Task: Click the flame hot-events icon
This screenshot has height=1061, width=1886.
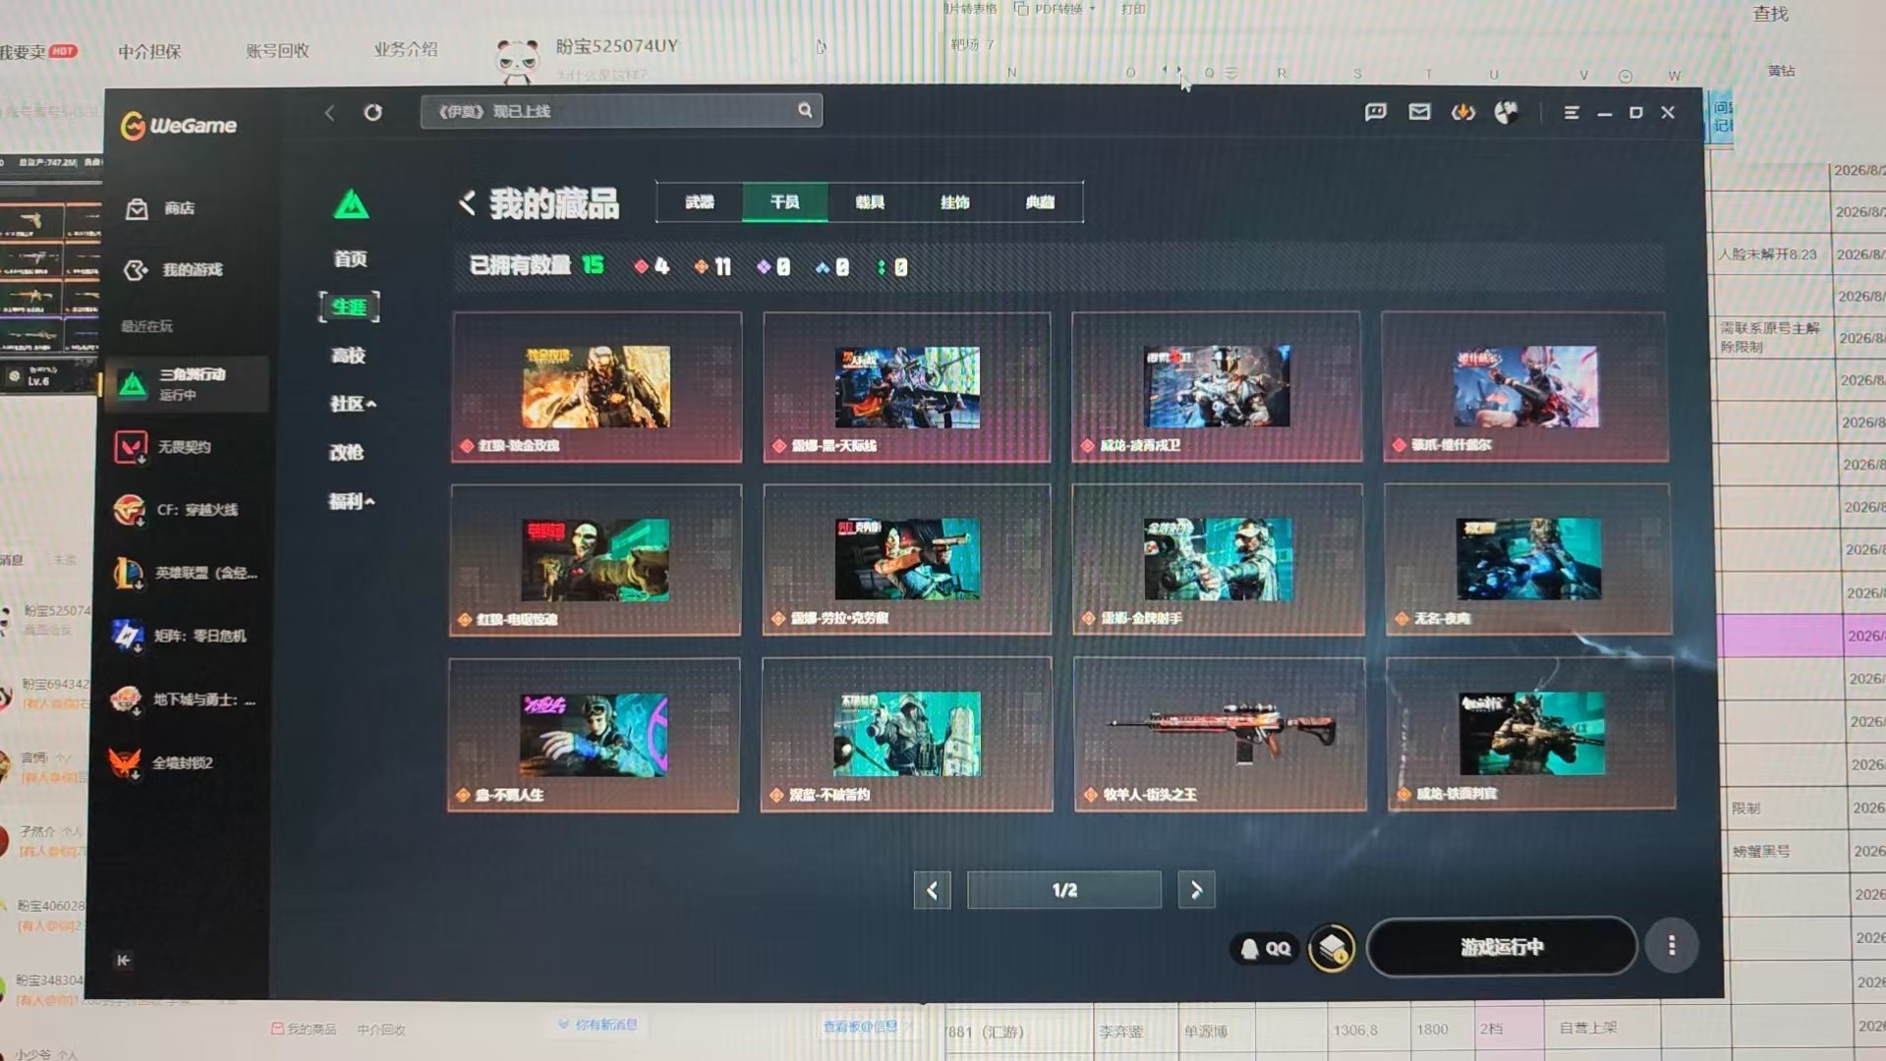Action: 1462,113
